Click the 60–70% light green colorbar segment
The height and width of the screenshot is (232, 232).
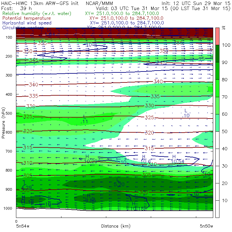217,105
